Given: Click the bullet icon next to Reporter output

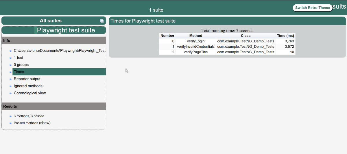Looking at the screenshot, I should [10, 79].
